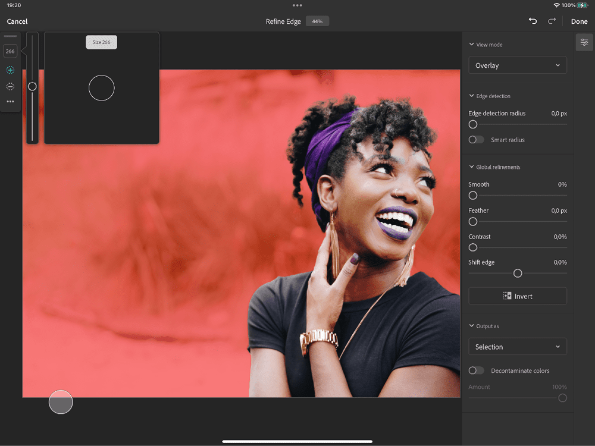Screen dimensions: 595x446
Task: Tap Cancel to exit Refine Edge
Action: (x=17, y=21)
